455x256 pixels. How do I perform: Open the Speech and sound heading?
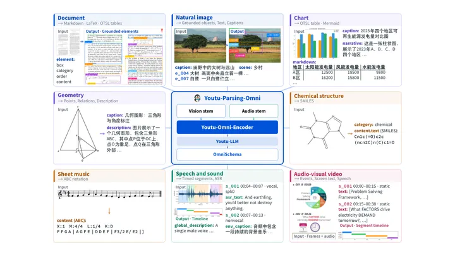[199, 174]
